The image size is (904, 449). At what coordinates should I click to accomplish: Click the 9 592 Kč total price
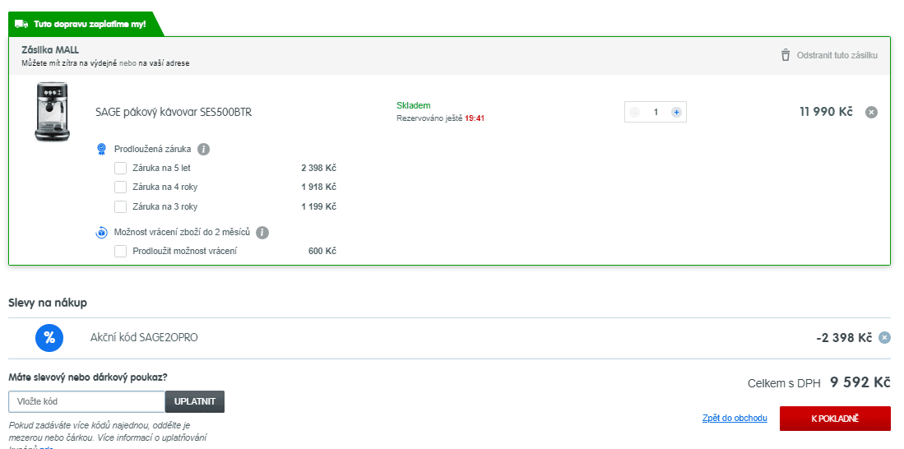(860, 382)
